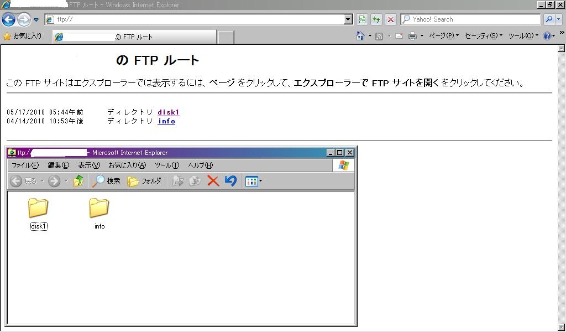Screen dimensions: 566x332
Task: Click the page scrollbar up arrow
Action: tap(562, 48)
